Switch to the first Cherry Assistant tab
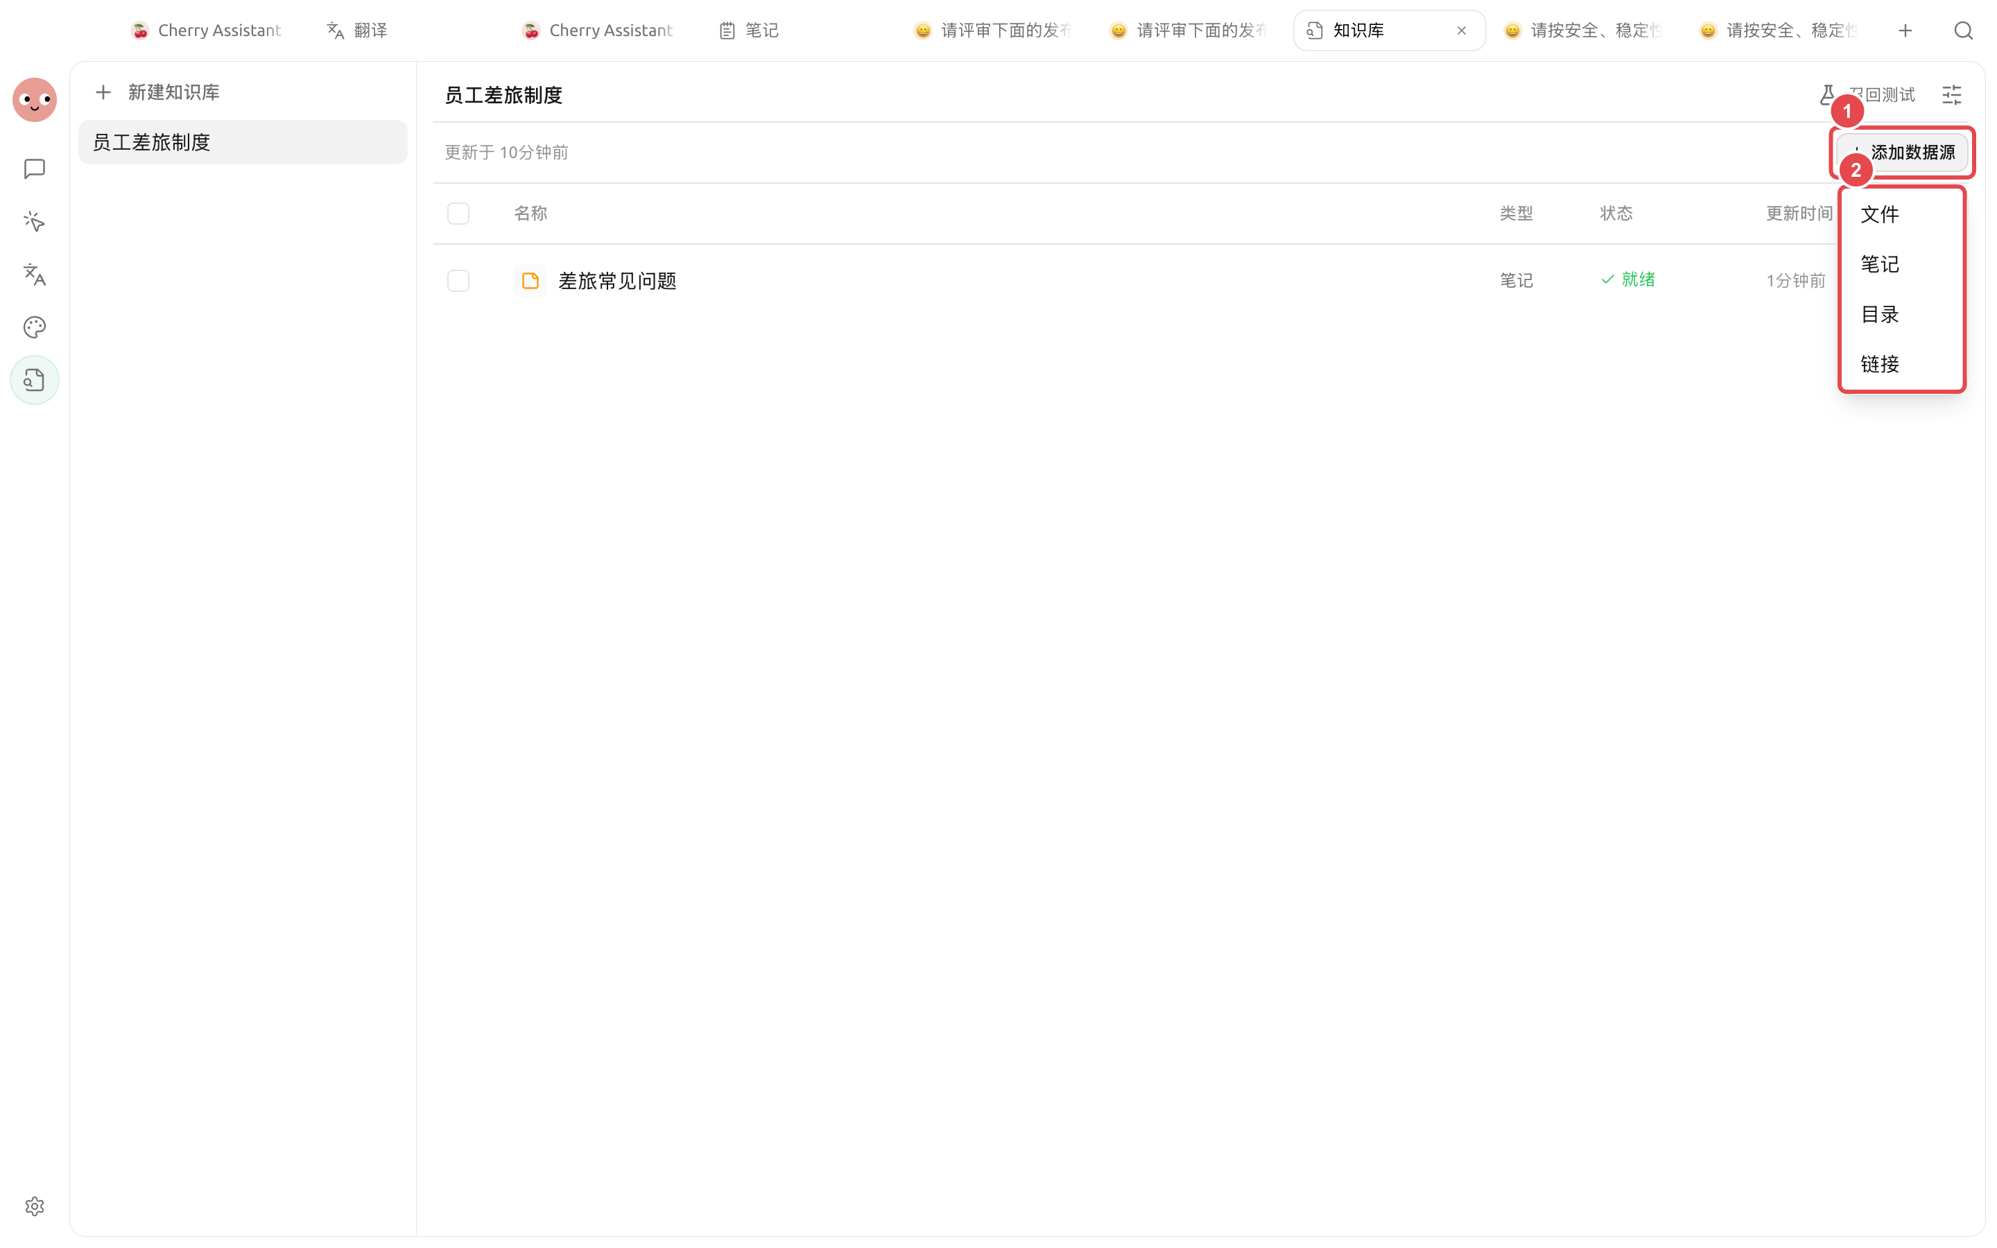 (x=207, y=31)
